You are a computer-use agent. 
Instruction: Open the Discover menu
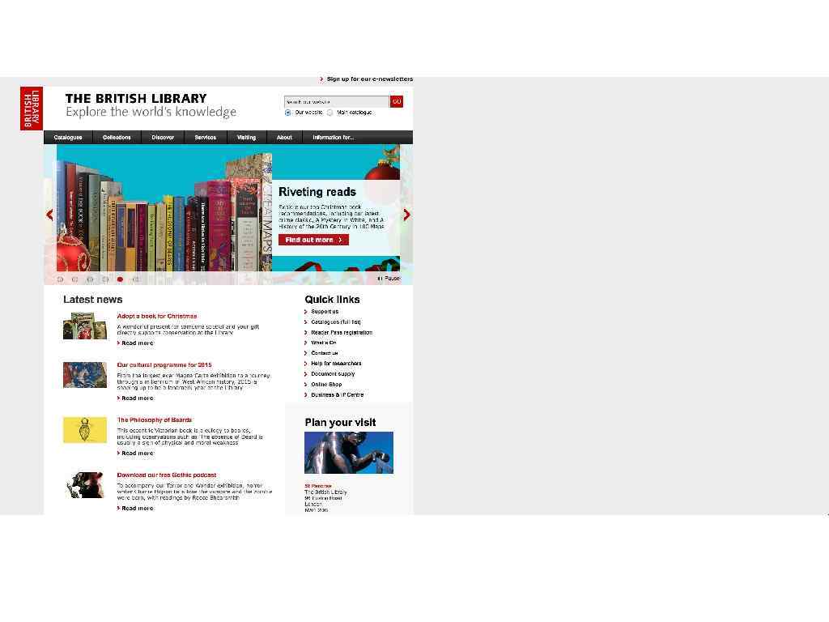pos(163,138)
